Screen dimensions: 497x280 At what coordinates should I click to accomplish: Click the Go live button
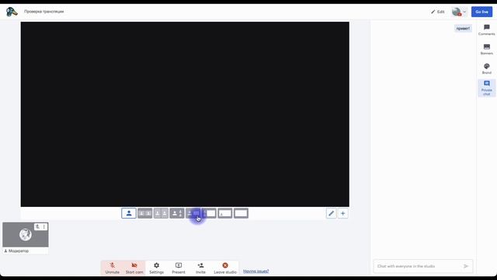(x=481, y=12)
